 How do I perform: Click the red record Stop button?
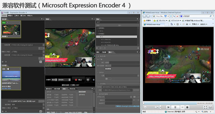[x=79, y=80]
